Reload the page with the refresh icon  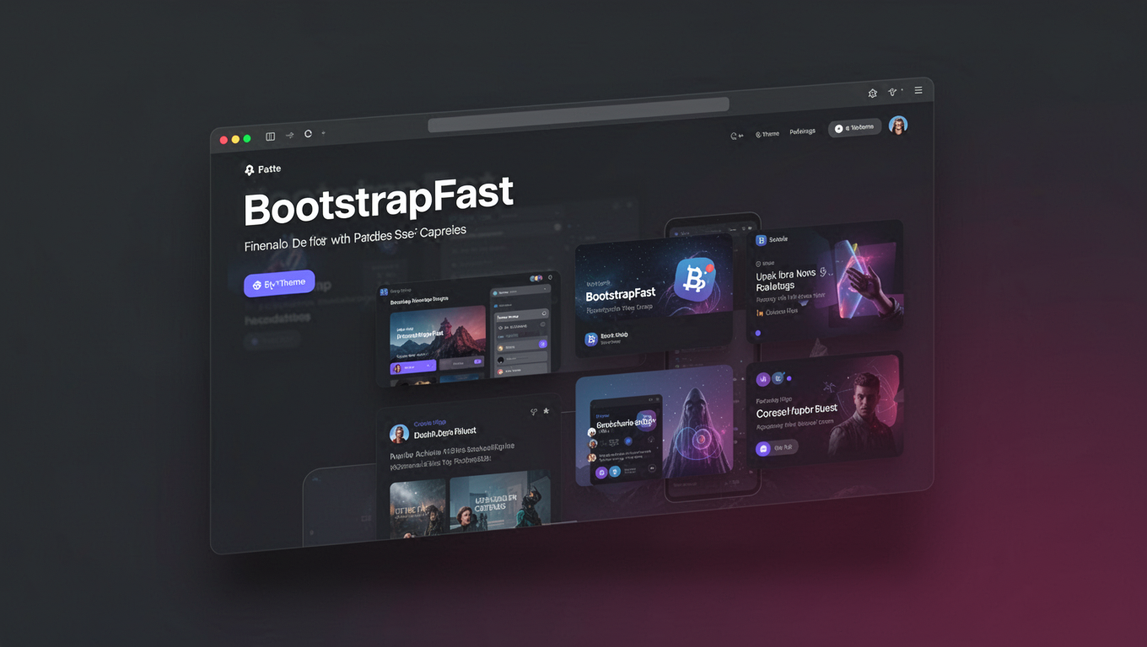pos(309,134)
